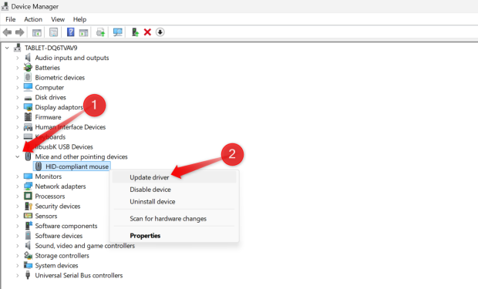Select the Display adaptors label

[59, 107]
